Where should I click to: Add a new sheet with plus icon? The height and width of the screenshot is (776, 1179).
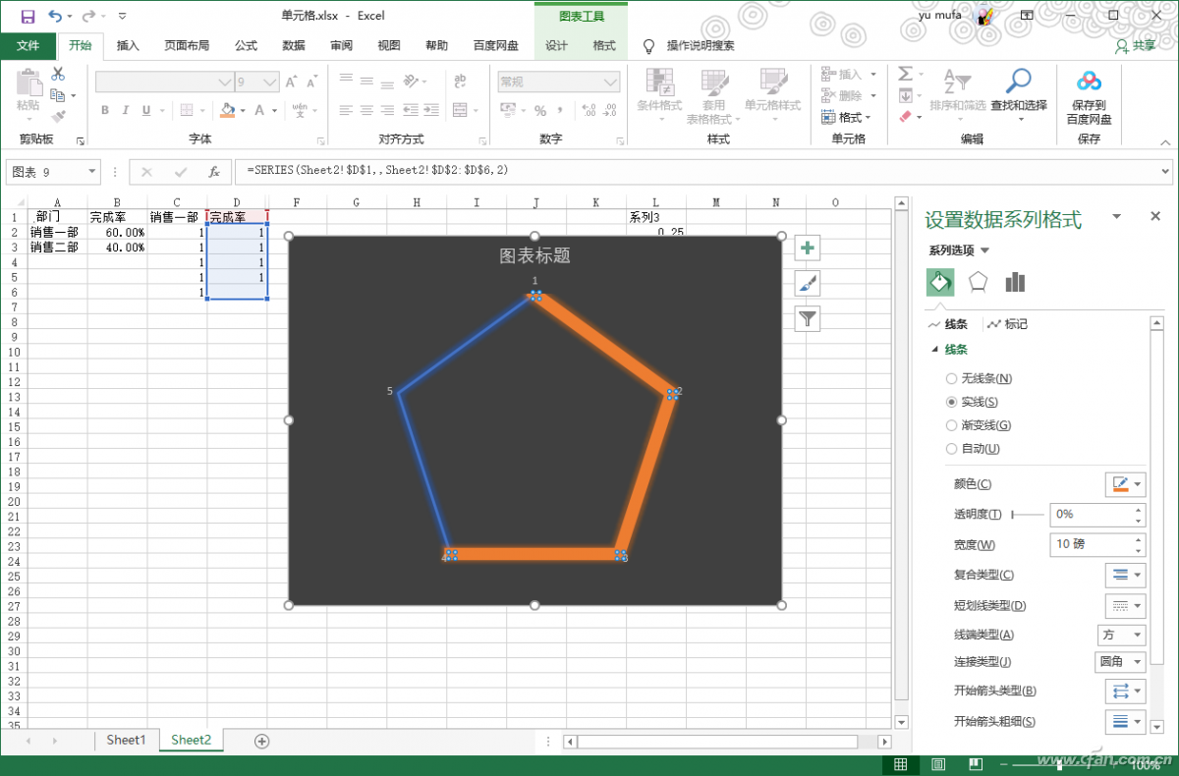pos(261,741)
